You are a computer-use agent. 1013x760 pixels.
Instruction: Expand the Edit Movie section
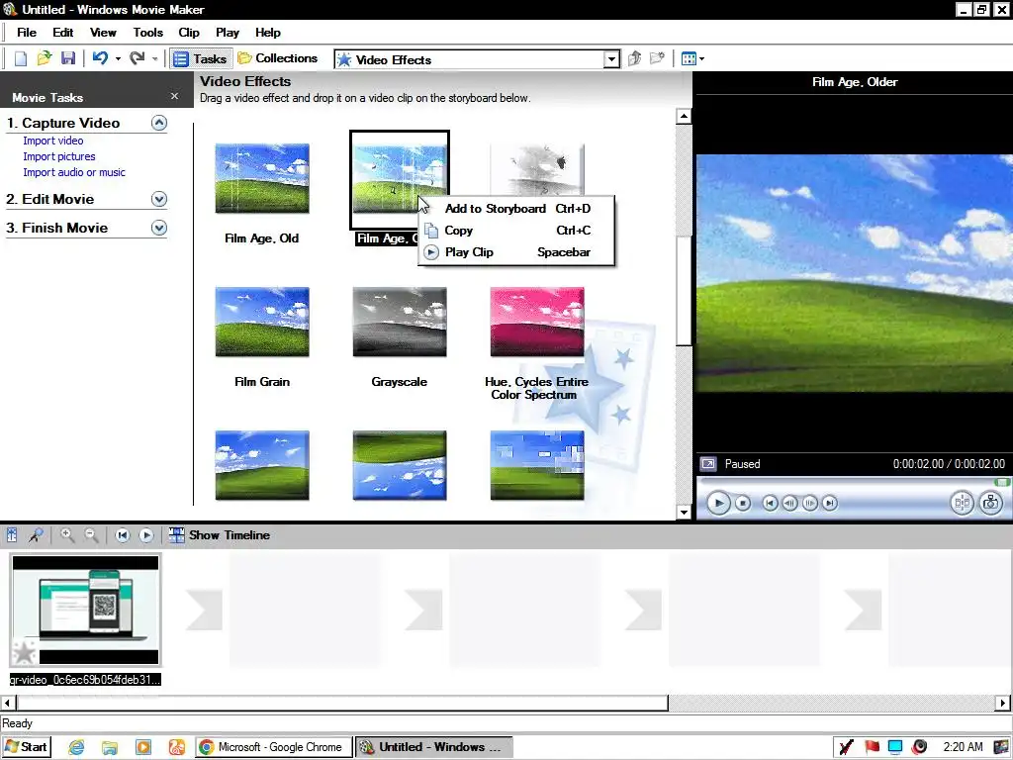tap(159, 199)
